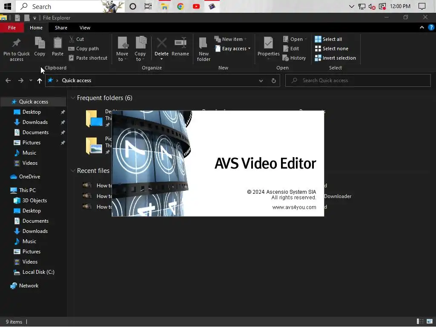Open the blue Help icon
Image resolution: width=436 pixels, height=327 pixels.
click(x=431, y=27)
